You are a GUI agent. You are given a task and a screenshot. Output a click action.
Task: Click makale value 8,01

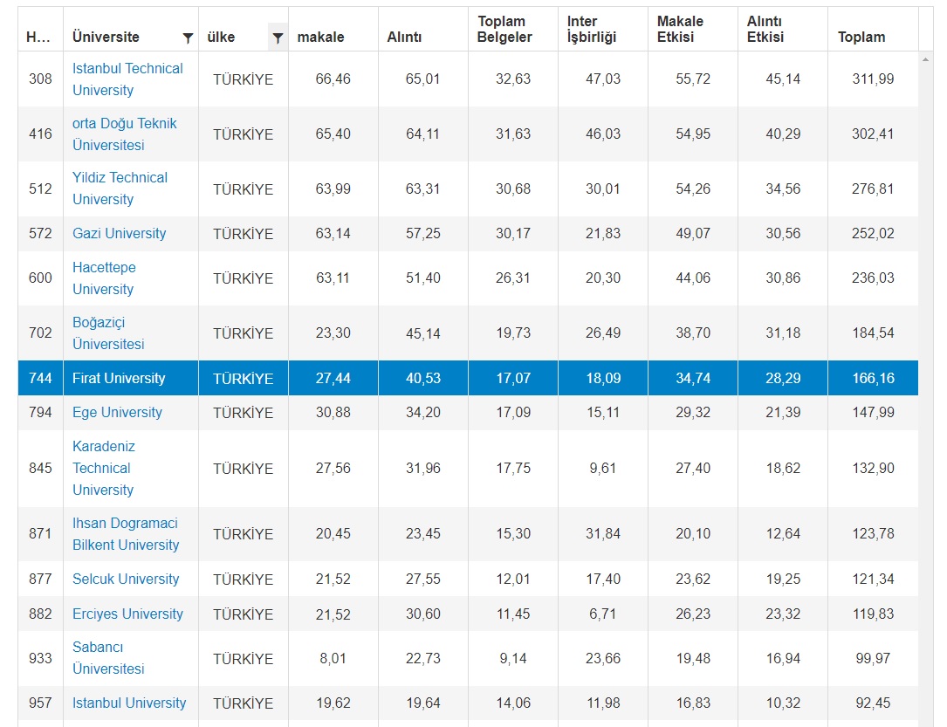[x=333, y=658]
